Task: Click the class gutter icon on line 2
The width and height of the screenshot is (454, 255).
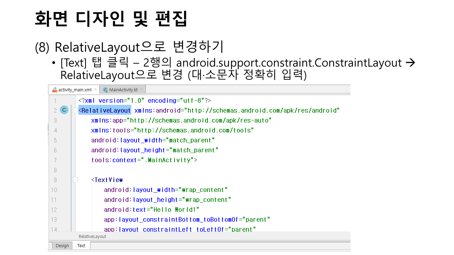Action: click(64, 110)
